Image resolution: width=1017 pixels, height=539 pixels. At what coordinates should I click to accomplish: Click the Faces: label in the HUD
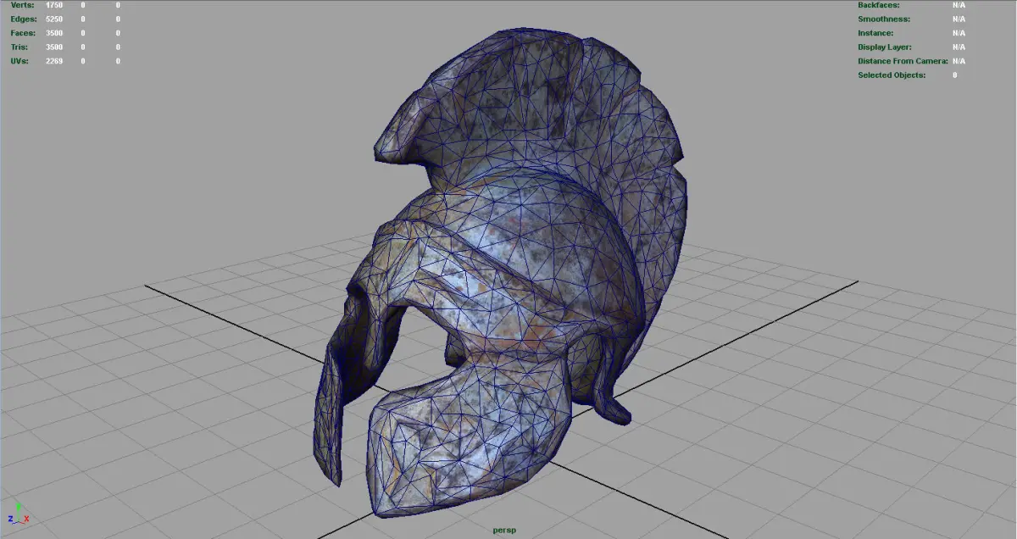[23, 33]
